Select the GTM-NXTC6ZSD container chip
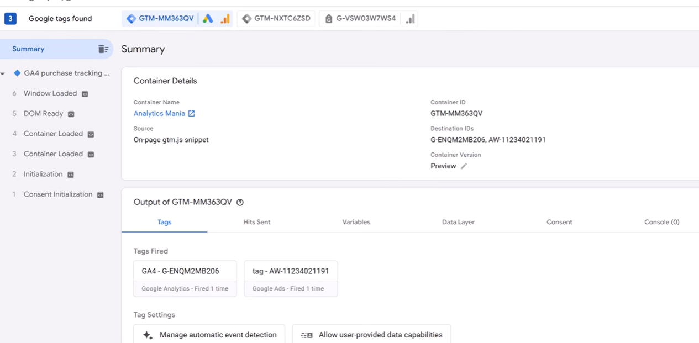Screen dimensions: 699x343 point(276,19)
